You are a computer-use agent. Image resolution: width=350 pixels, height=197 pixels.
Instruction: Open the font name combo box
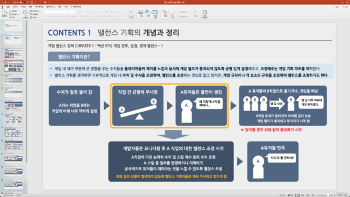tap(56, 12)
